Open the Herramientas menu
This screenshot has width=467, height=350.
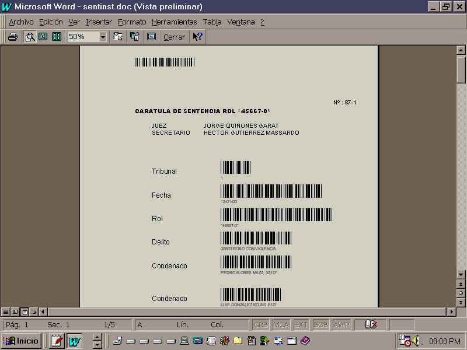pos(175,22)
